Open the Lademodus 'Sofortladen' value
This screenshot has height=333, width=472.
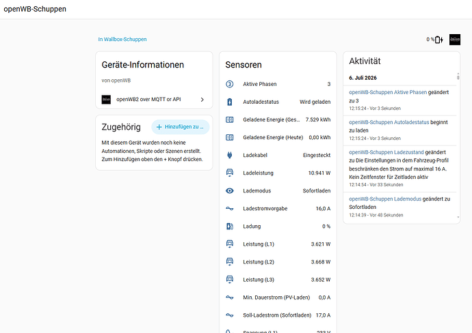317,190
